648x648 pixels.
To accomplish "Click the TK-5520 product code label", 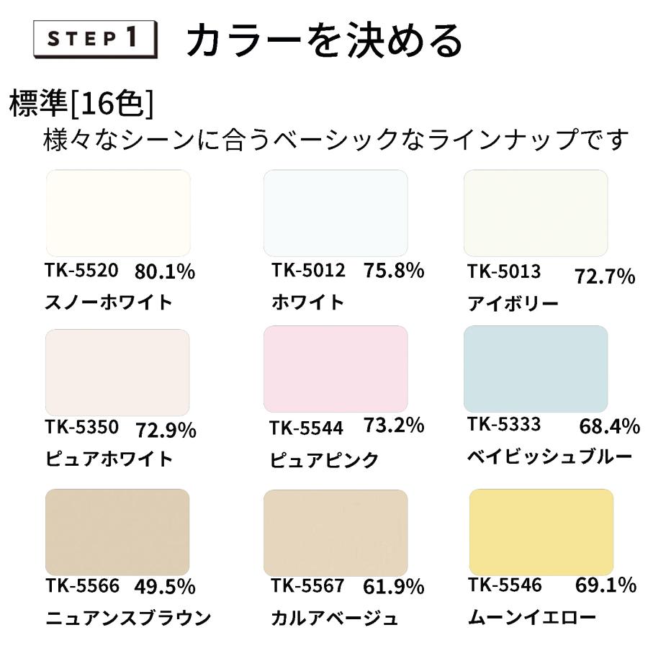I will pos(81,270).
